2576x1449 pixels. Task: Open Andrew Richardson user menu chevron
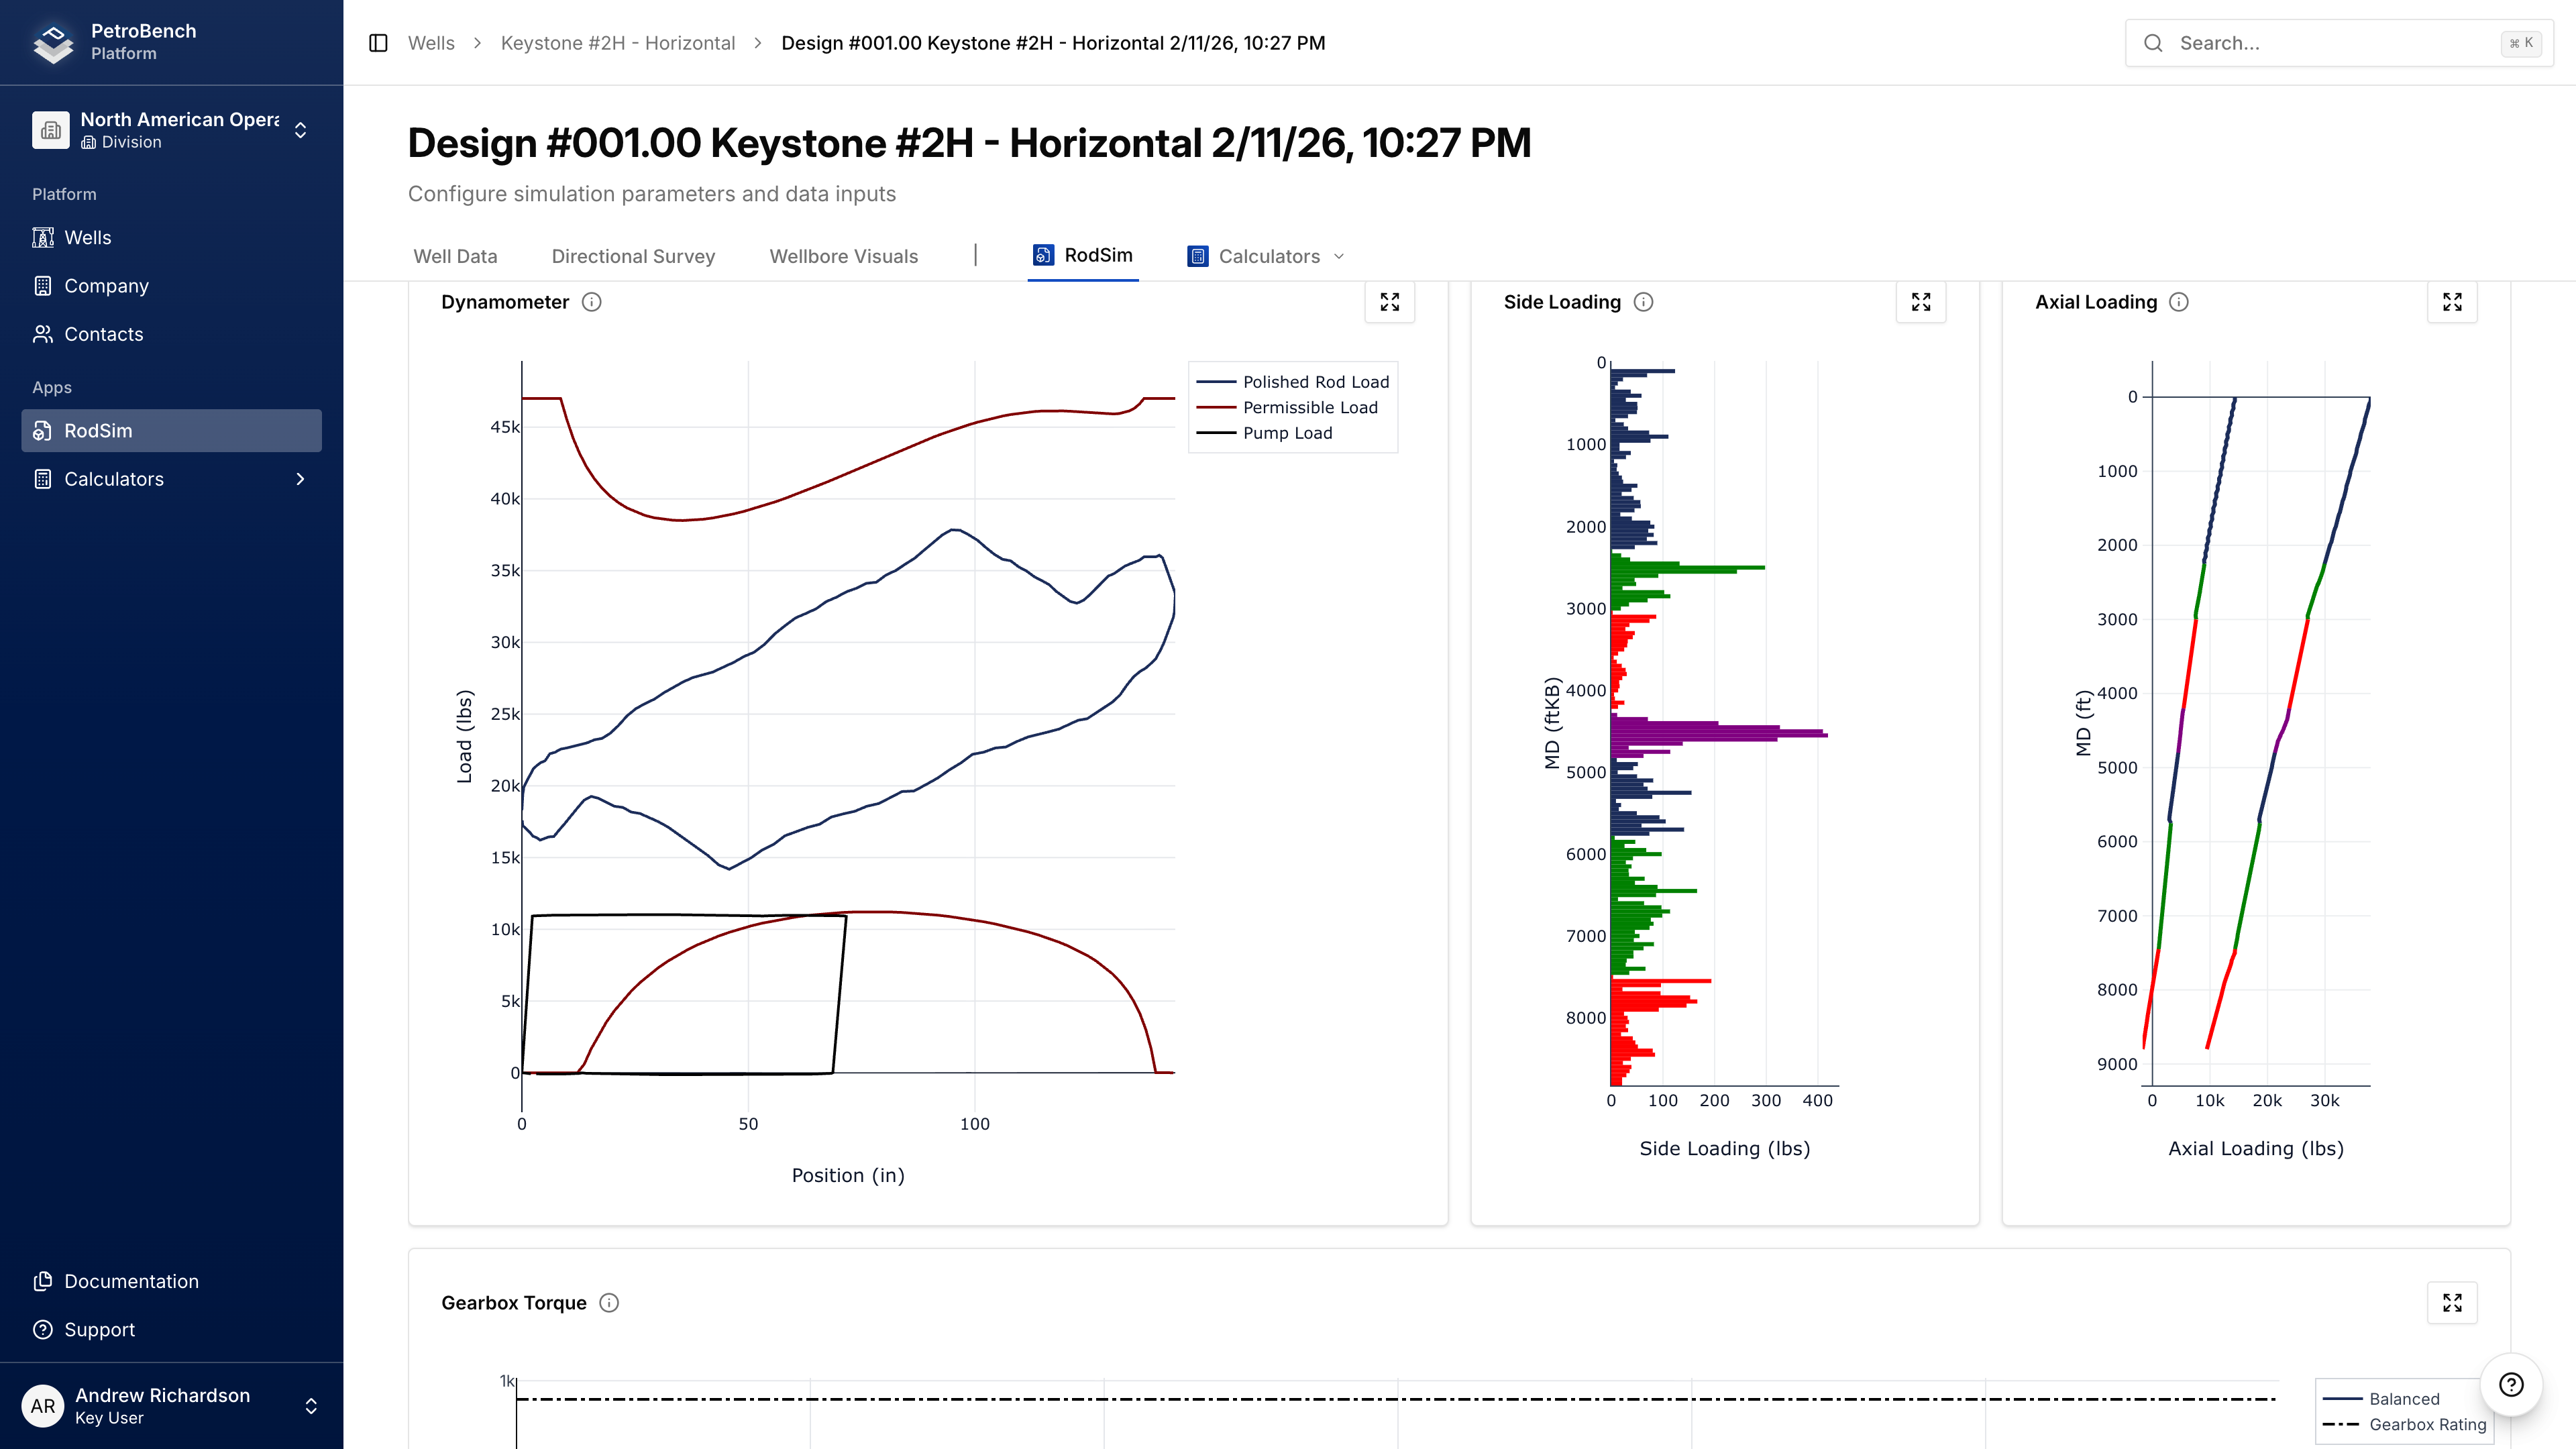[x=311, y=1406]
